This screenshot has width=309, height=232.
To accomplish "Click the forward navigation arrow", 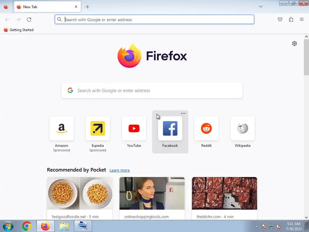I will [x=18, y=20].
